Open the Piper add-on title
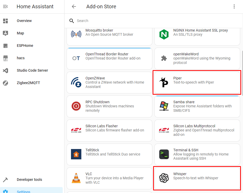The width and height of the screenshot is (243, 193). tap(177, 78)
